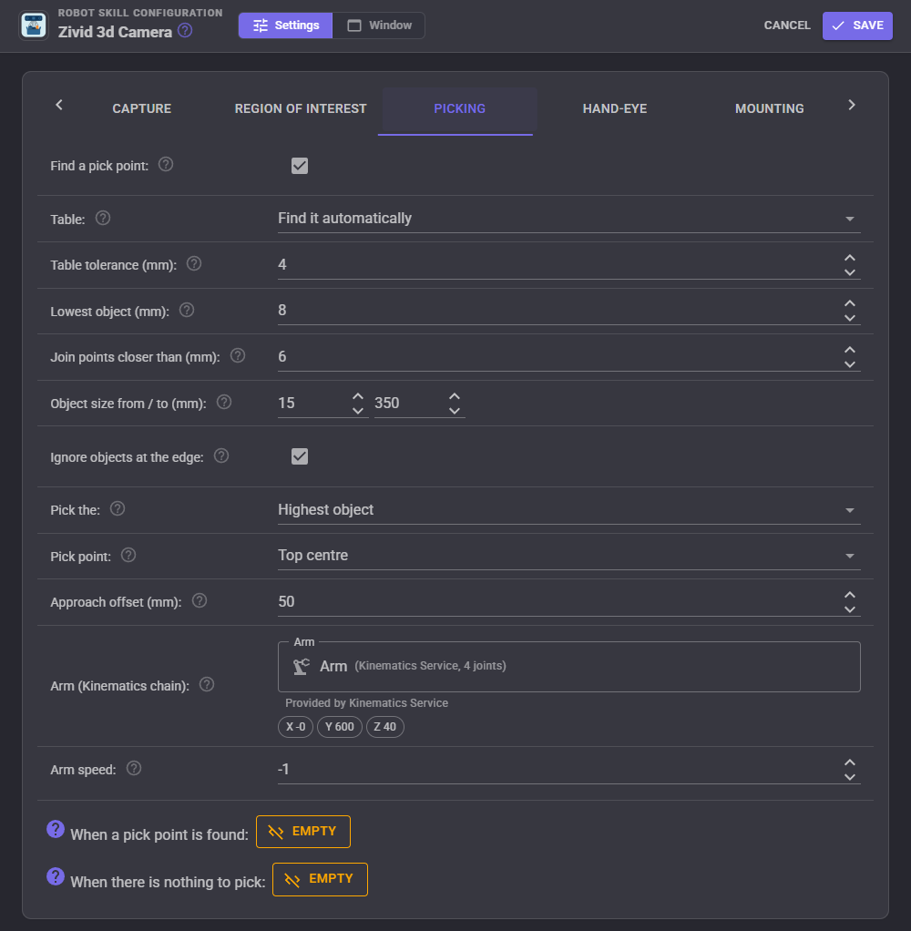Image resolution: width=911 pixels, height=931 pixels.
Task: Click the Zivid 3d Camera skill icon
Action: [34, 26]
